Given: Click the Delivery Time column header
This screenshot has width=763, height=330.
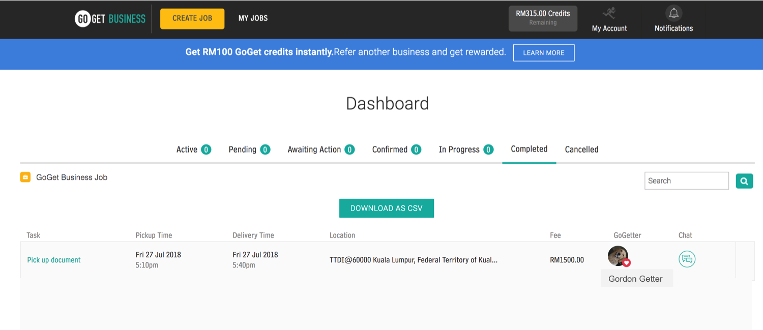Looking at the screenshot, I should click(x=253, y=235).
